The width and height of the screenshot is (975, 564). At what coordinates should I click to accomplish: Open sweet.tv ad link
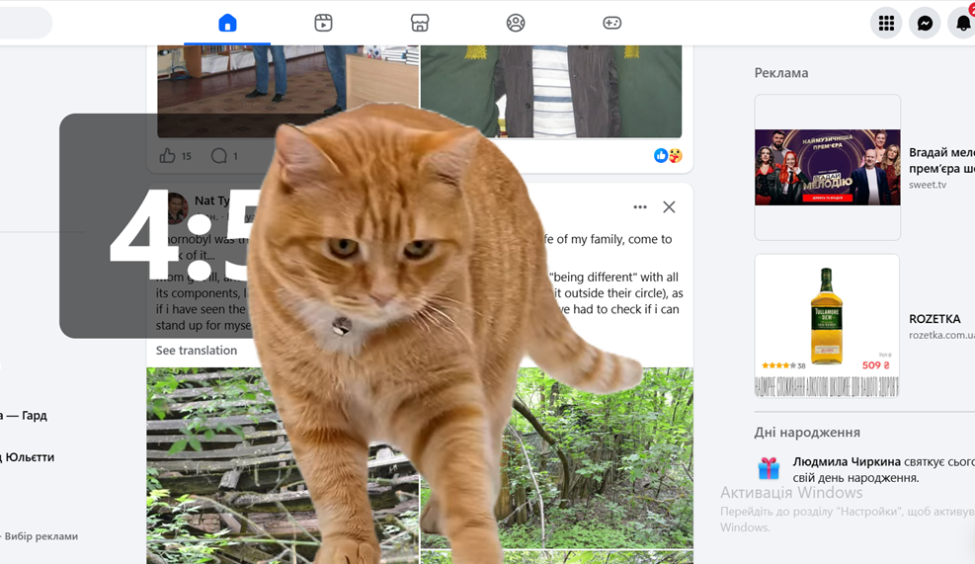[928, 185]
